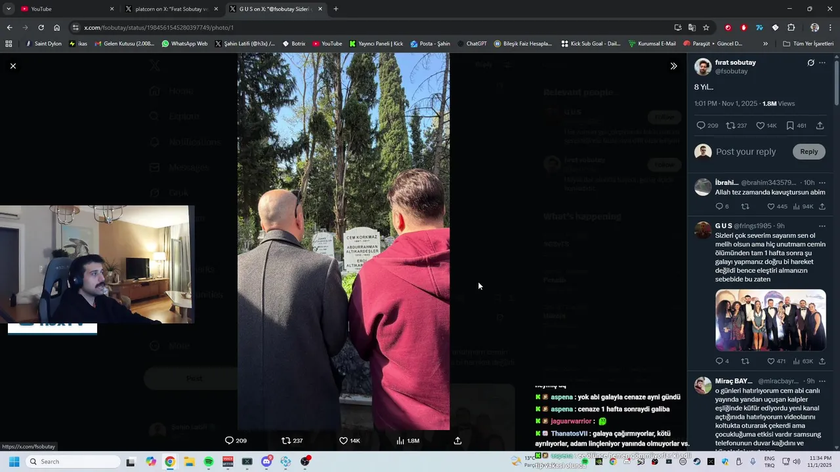Like İbrahim's reply (445)
Image resolution: width=840 pixels, height=472 pixels.
coord(770,206)
